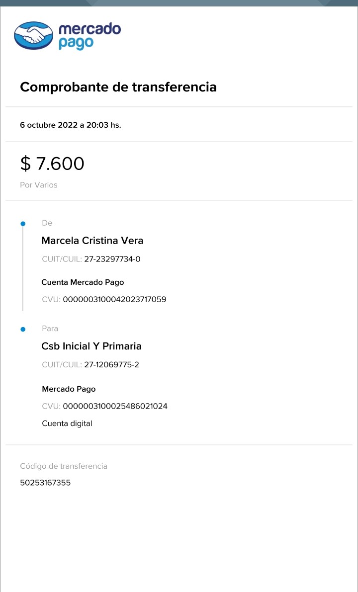The image size is (358, 592).
Task: Click sender CUIT/CUIL 27-23297734-0
Action: pos(112,259)
